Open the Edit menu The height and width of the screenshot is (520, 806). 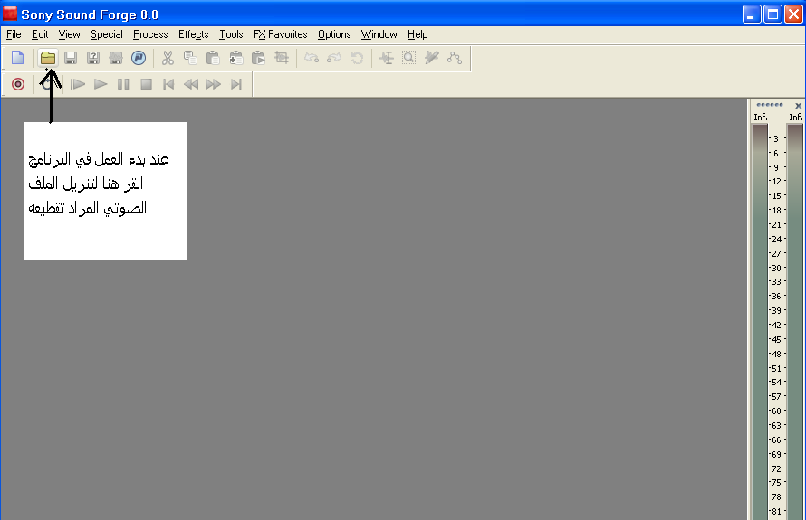(x=40, y=34)
